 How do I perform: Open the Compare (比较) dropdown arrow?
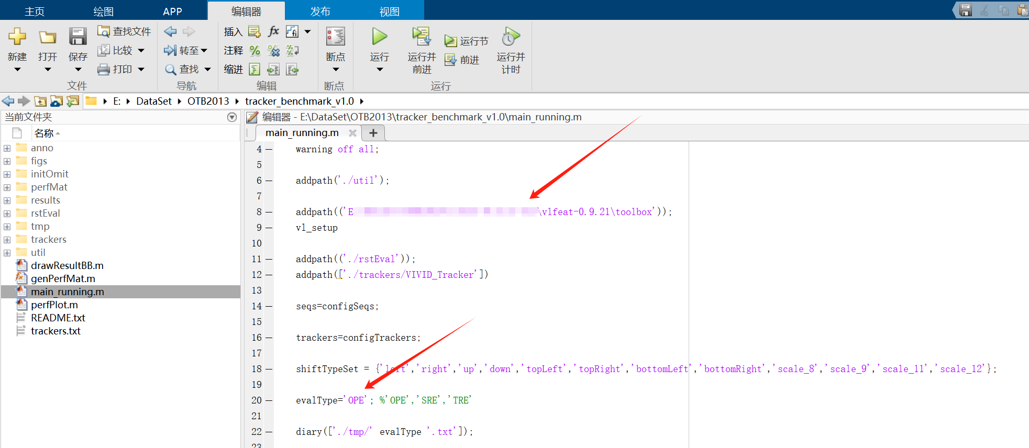(x=141, y=51)
